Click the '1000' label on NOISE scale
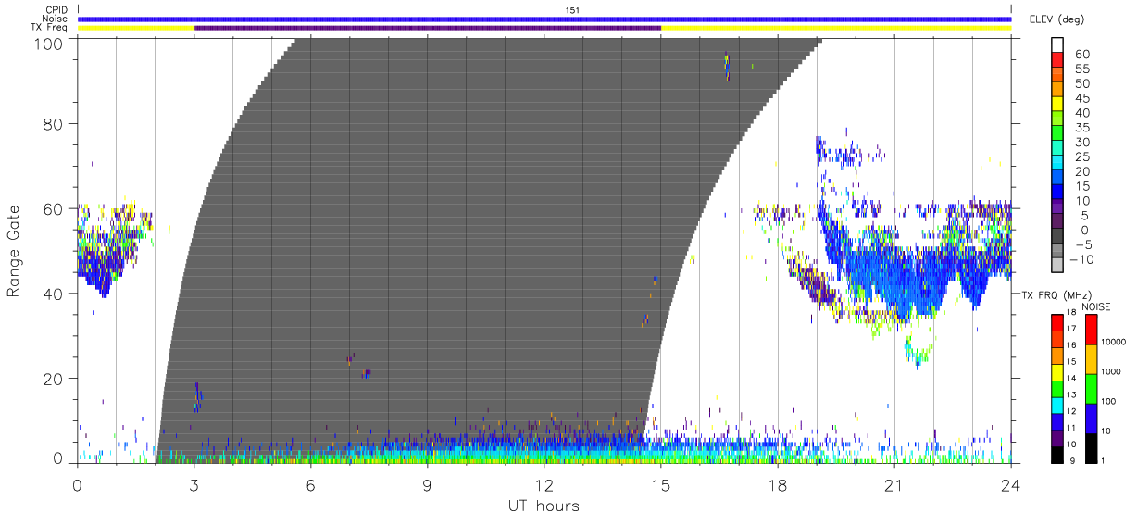1137x525 pixels. (x=1110, y=371)
